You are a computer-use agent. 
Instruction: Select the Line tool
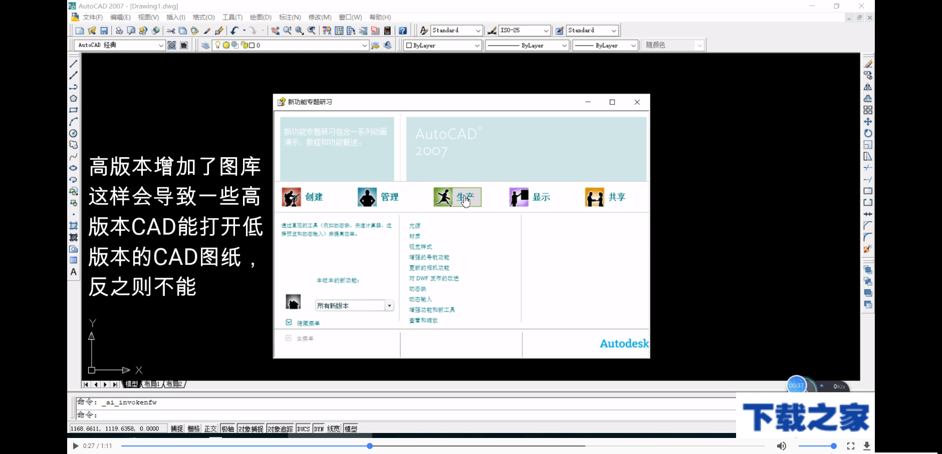coord(73,64)
